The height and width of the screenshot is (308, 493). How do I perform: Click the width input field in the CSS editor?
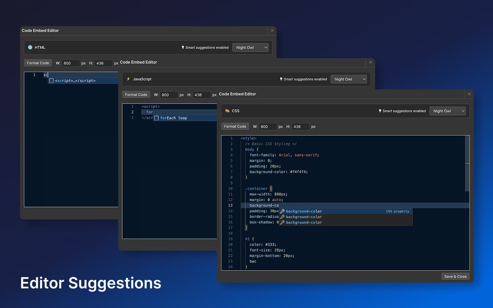pyautogui.click(x=268, y=126)
